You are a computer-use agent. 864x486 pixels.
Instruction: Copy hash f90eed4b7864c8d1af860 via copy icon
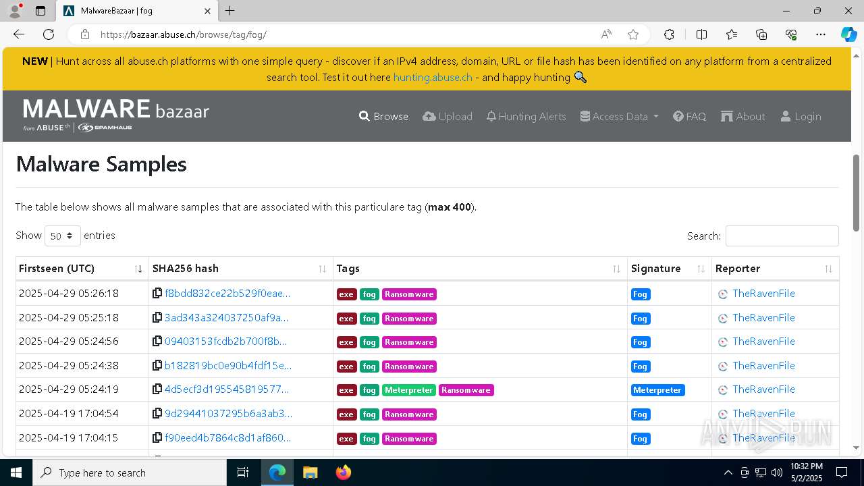pyautogui.click(x=157, y=438)
